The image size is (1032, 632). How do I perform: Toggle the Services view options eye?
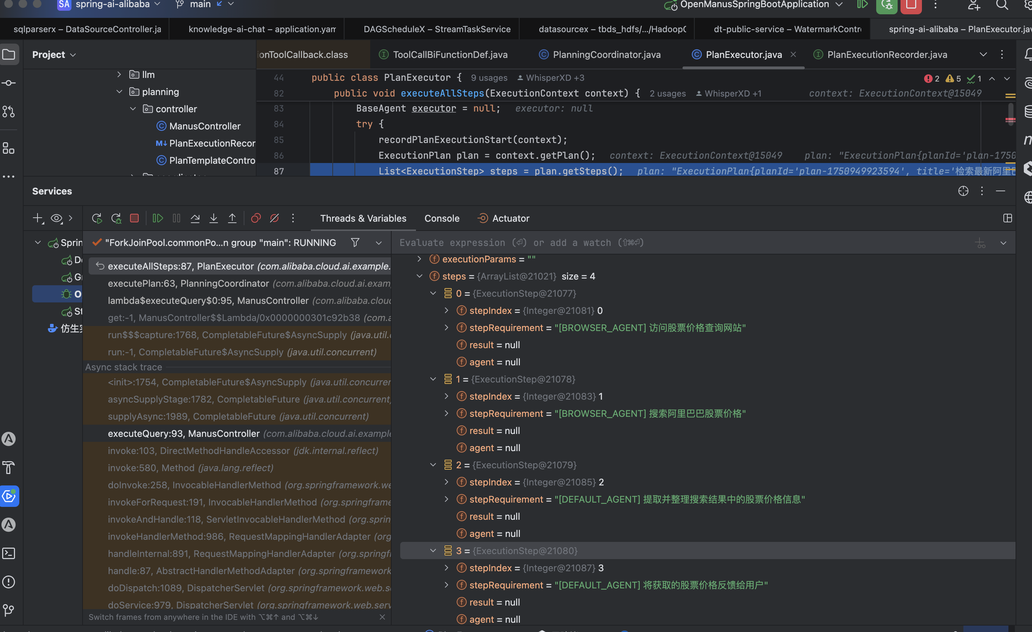click(x=56, y=218)
